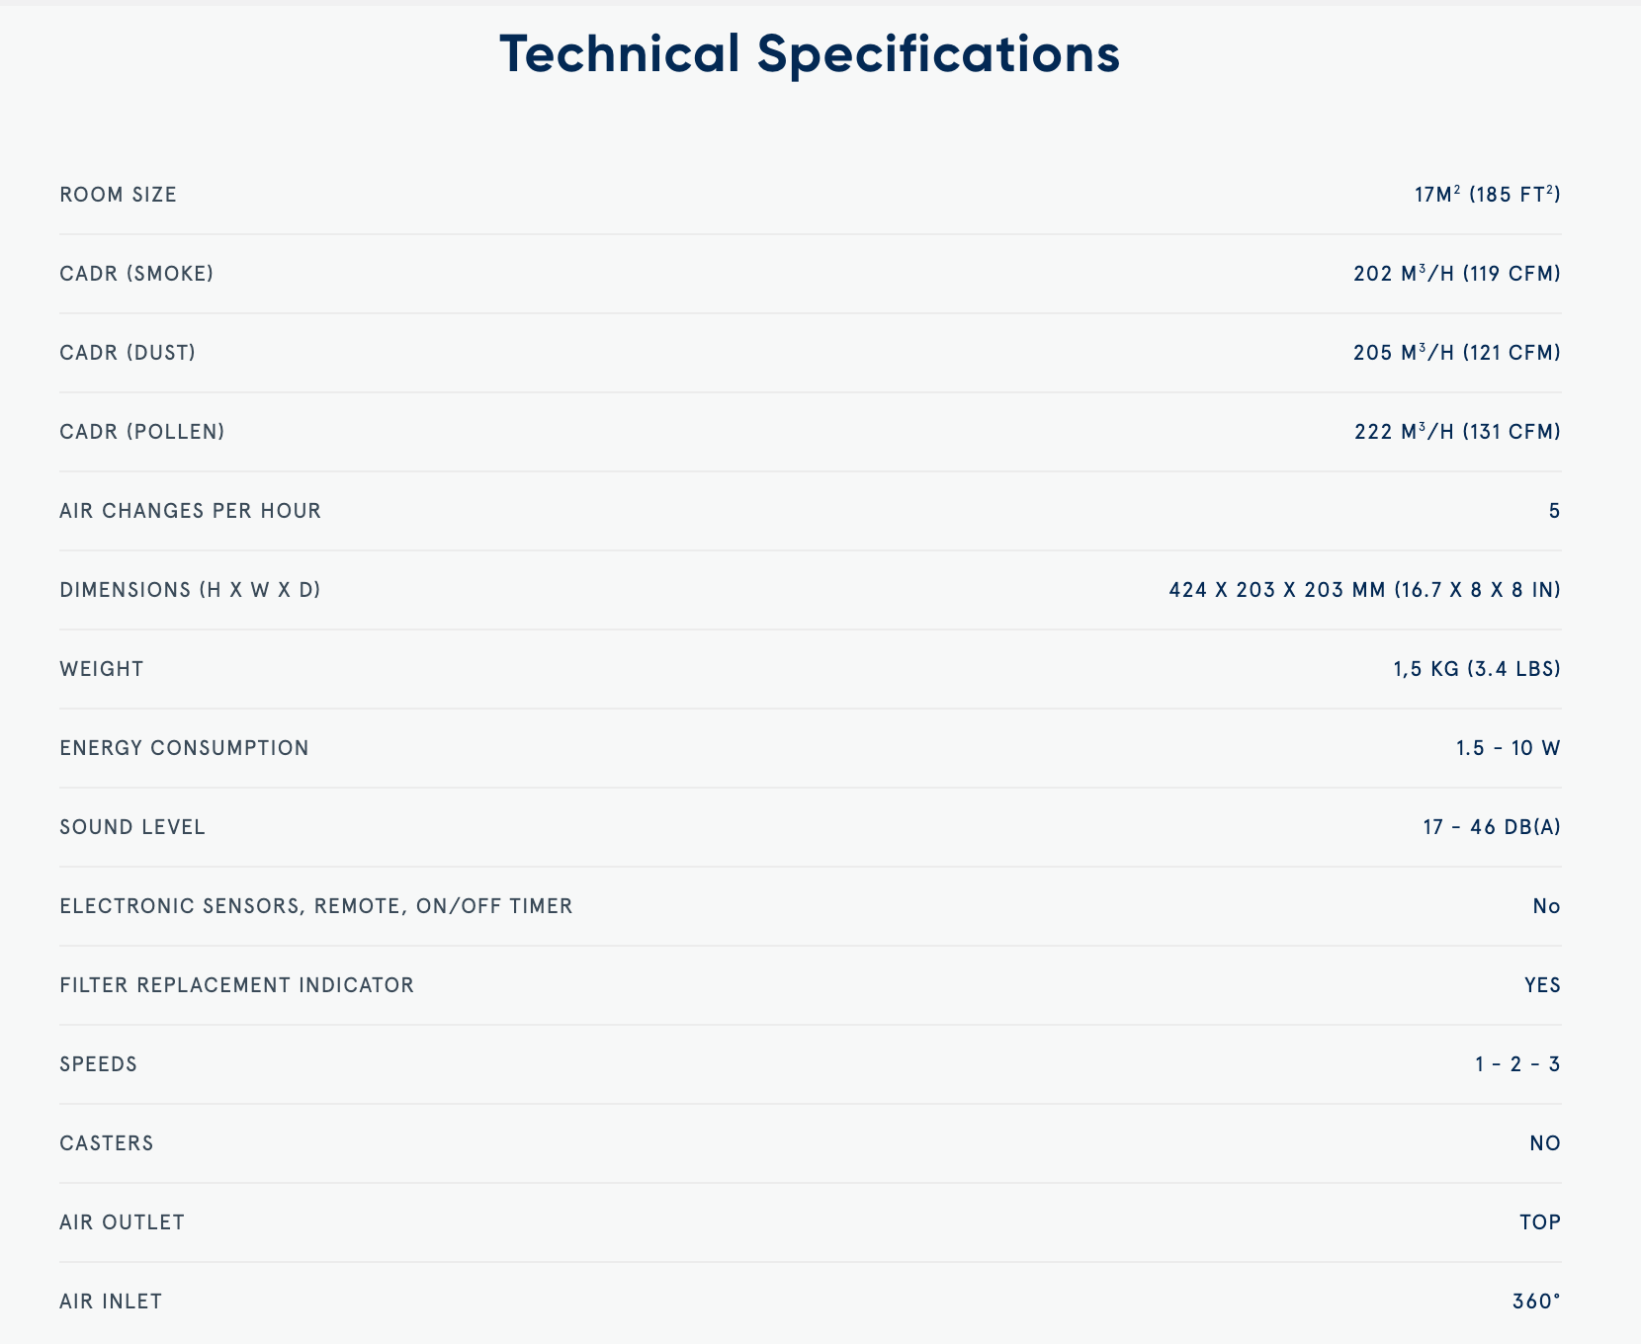Click the Casters row label

(x=106, y=1143)
